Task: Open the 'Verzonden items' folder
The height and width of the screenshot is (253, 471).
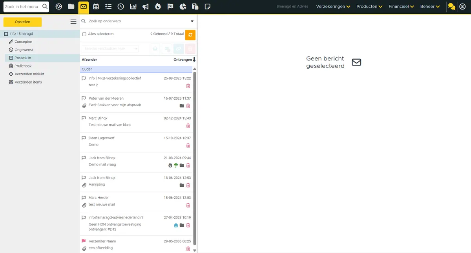Action: 28,82
